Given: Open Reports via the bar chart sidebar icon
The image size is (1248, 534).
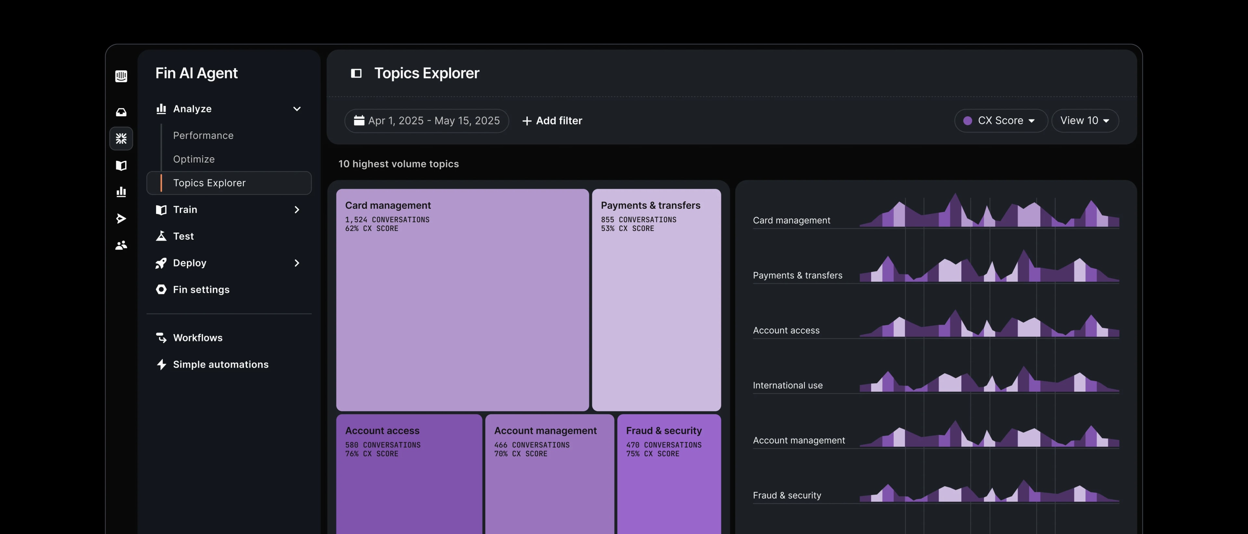Looking at the screenshot, I should coord(121,192).
